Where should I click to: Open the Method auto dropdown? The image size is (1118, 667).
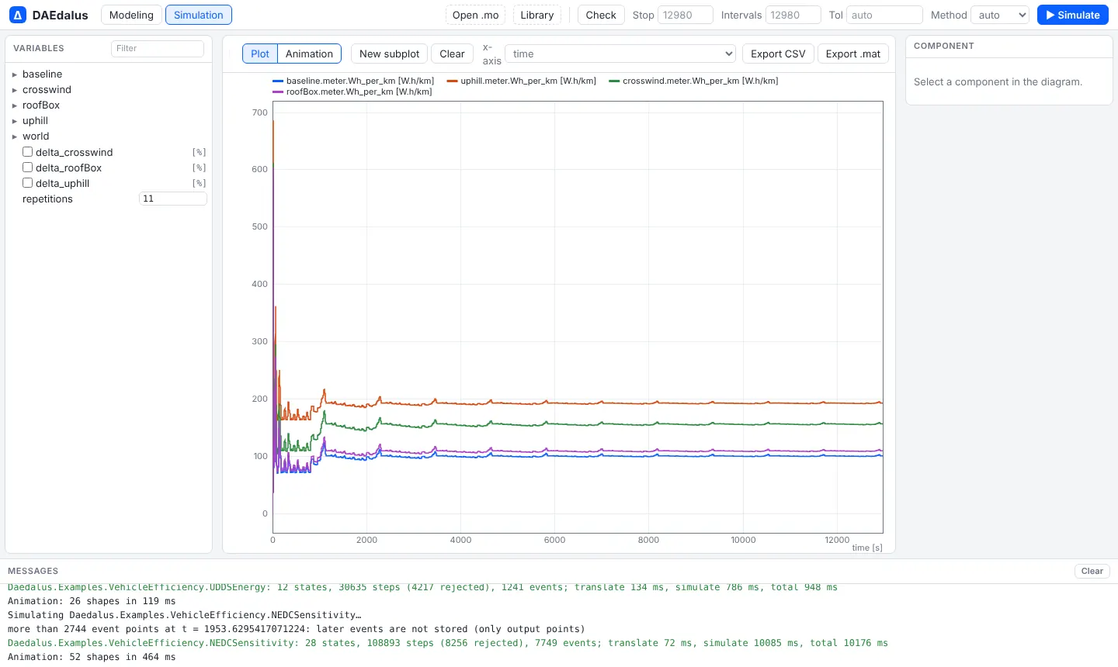click(1000, 15)
